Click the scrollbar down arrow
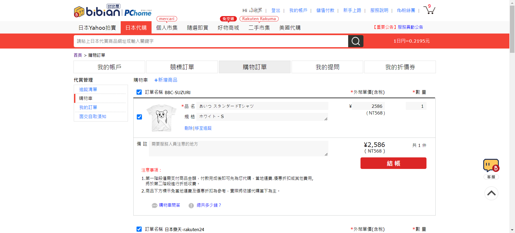The image size is (515, 233). pyautogui.click(x=512, y=230)
